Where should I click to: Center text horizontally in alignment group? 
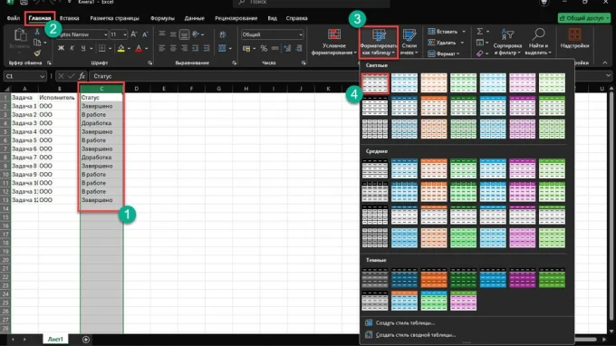[x=173, y=48]
